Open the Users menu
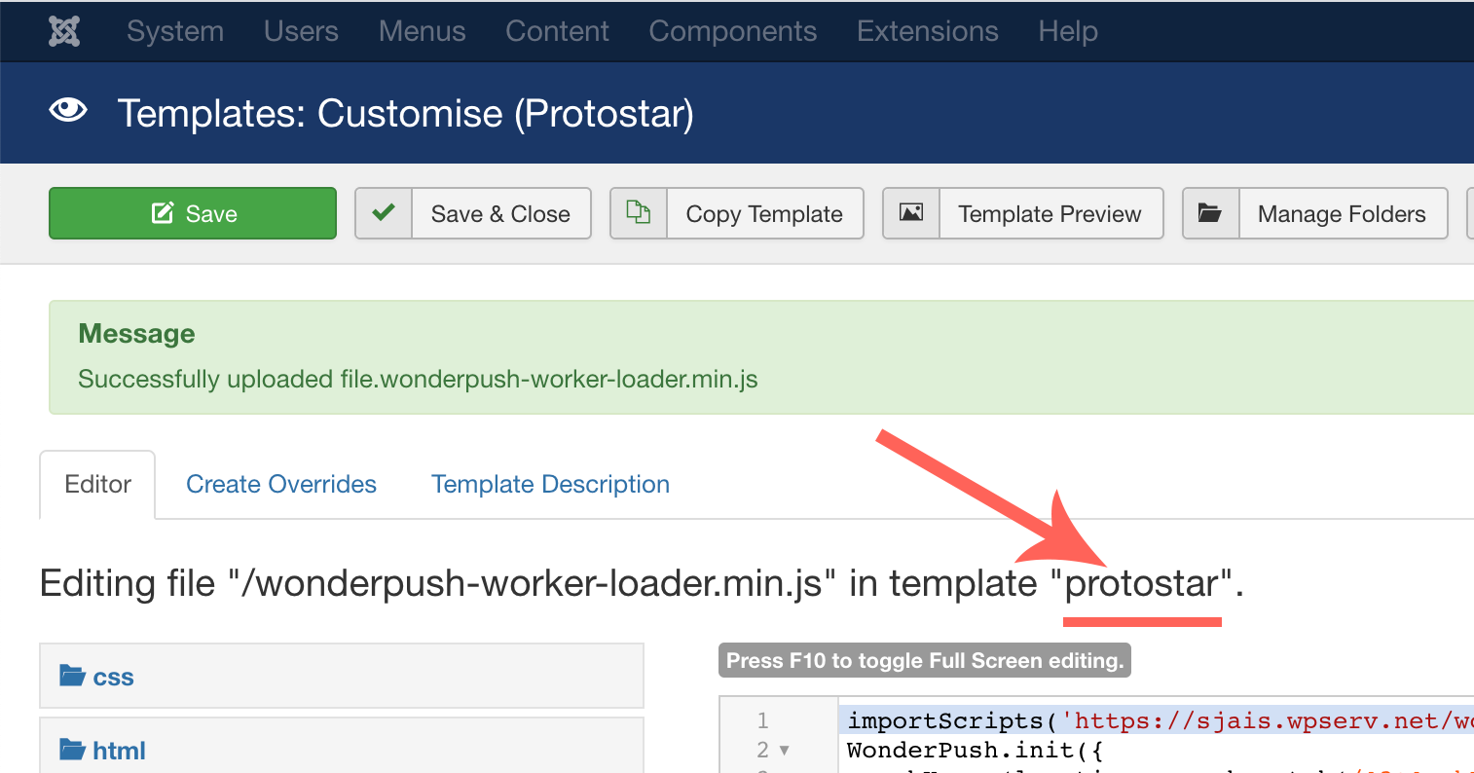The height and width of the screenshot is (773, 1474). 301,31
